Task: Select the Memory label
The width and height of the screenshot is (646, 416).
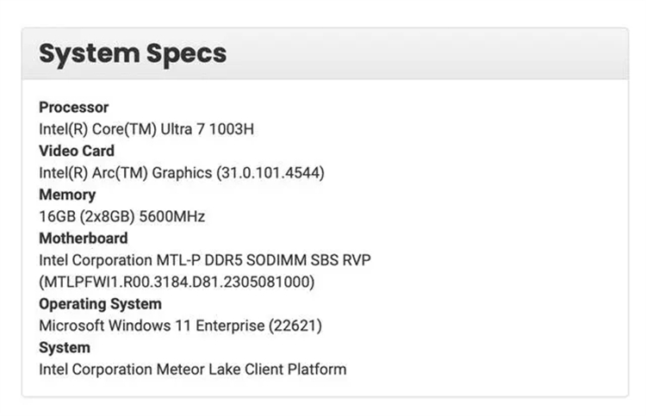Action: (x=67, y=195)
